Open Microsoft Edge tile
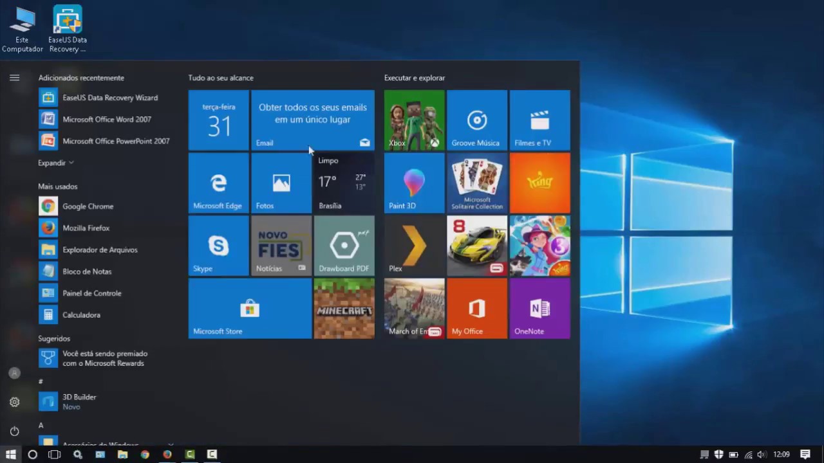Image resolution: width=824 pixels, height=463 pixels. pos(218,183)
